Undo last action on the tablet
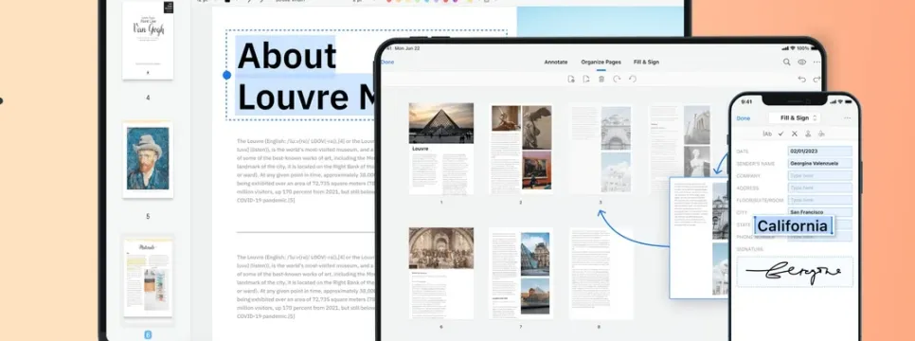This screenshot has width=915, height=341. click(x=801, y=80)
